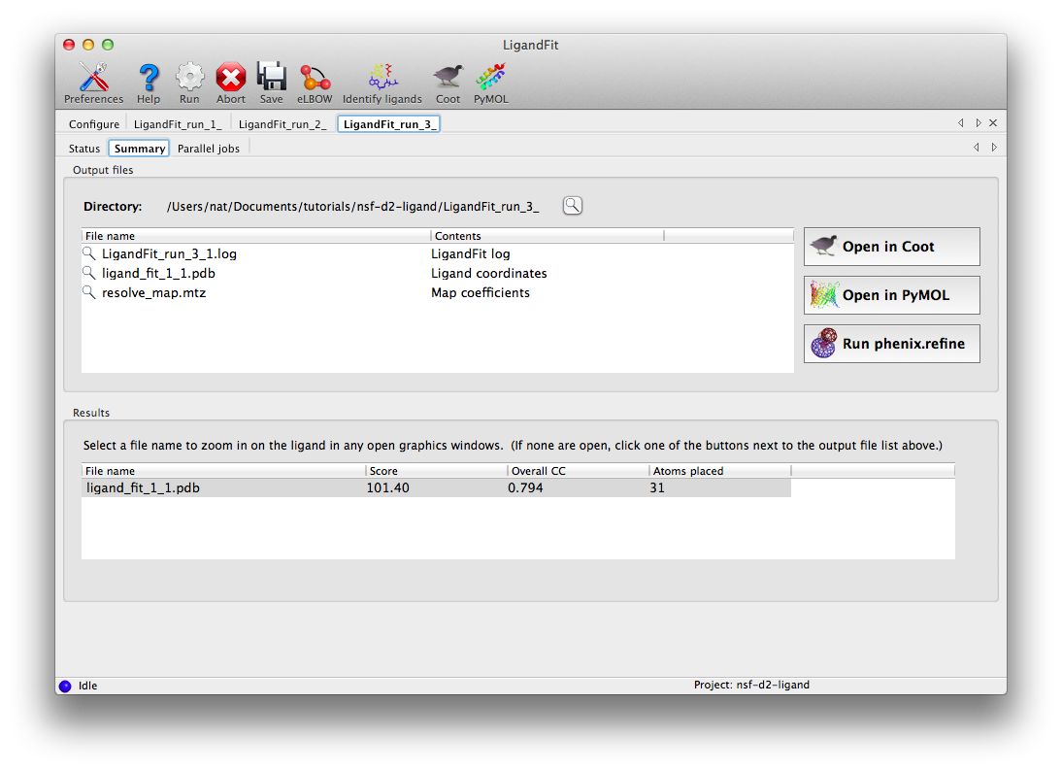Screen dimensions: 1062x771
Task: Switch to the Configure tab
Action: pyautogui.click(x=93, y=123)
